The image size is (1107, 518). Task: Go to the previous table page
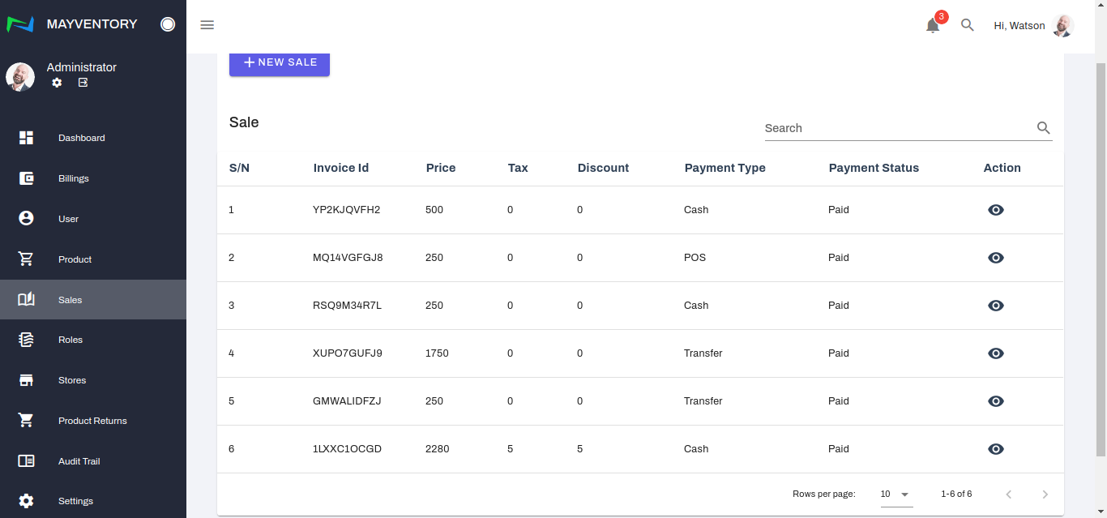coord(1009,494)
